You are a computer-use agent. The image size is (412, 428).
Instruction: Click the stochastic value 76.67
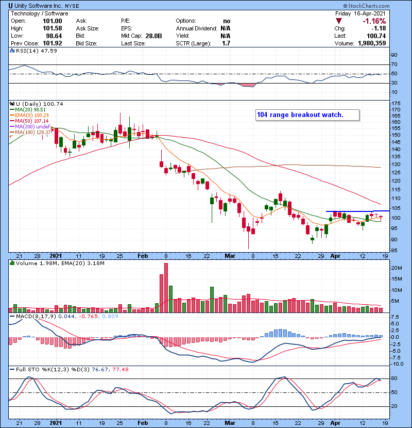100,370
